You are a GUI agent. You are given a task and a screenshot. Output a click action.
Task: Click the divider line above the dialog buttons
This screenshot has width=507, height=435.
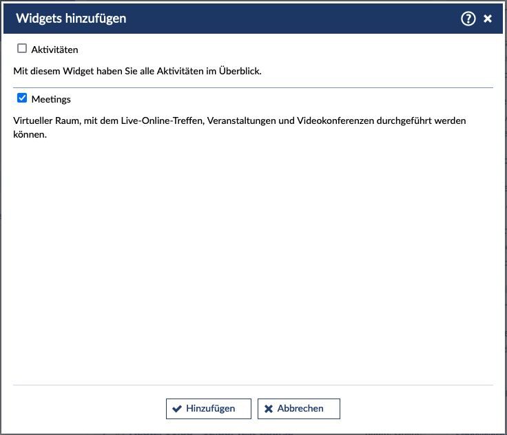point(253,385)
